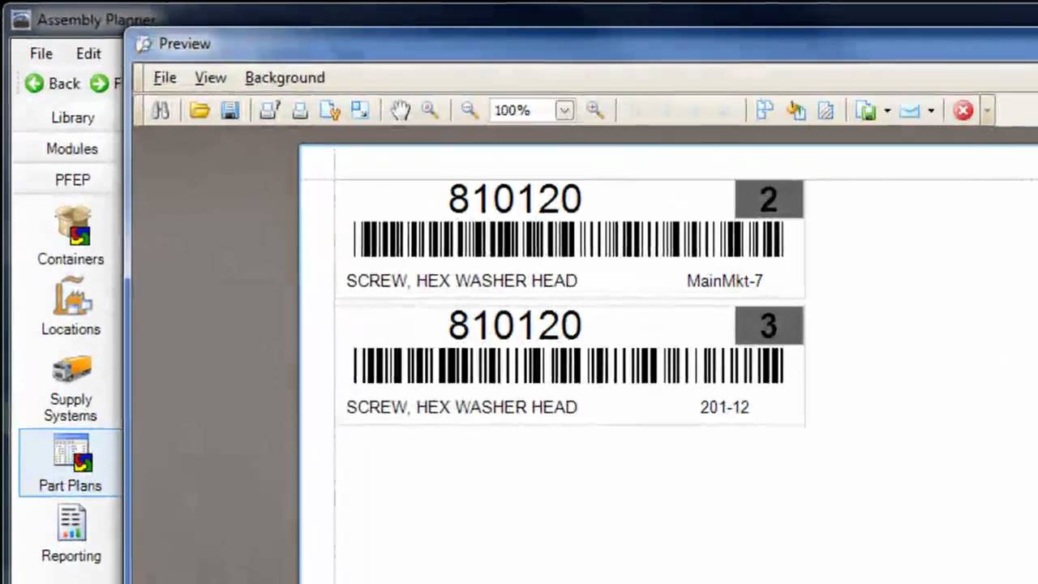The width and height of the screenshot is (1038, 584).
Task: Click the red Exit preview icon
Action: (963, 110)
